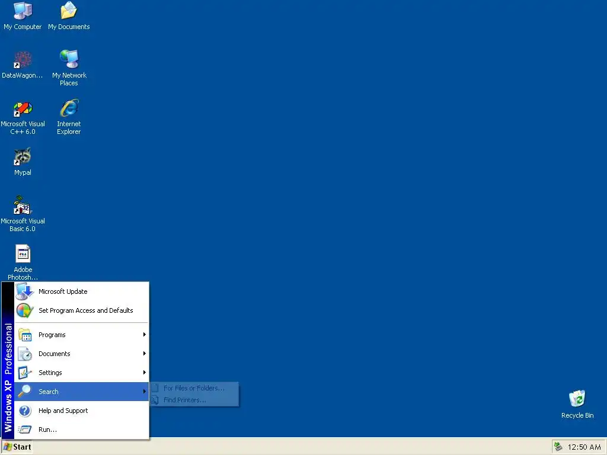Select the DataWagon shortcut icon
607x455 pixels.
(23, 60)
